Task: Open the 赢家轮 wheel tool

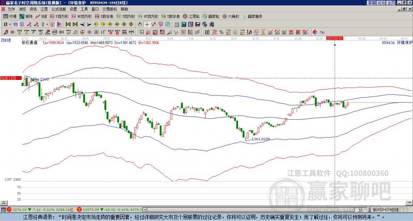Action: tap(211, 16)
